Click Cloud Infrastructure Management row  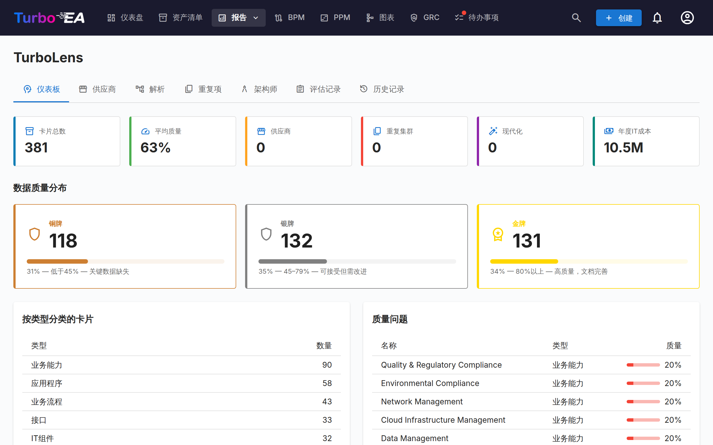point(531,420)
